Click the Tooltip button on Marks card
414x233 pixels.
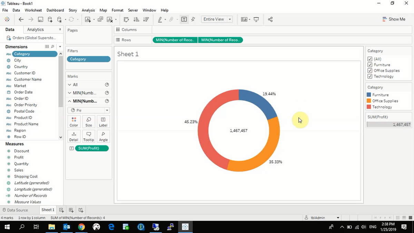(89, 136)
